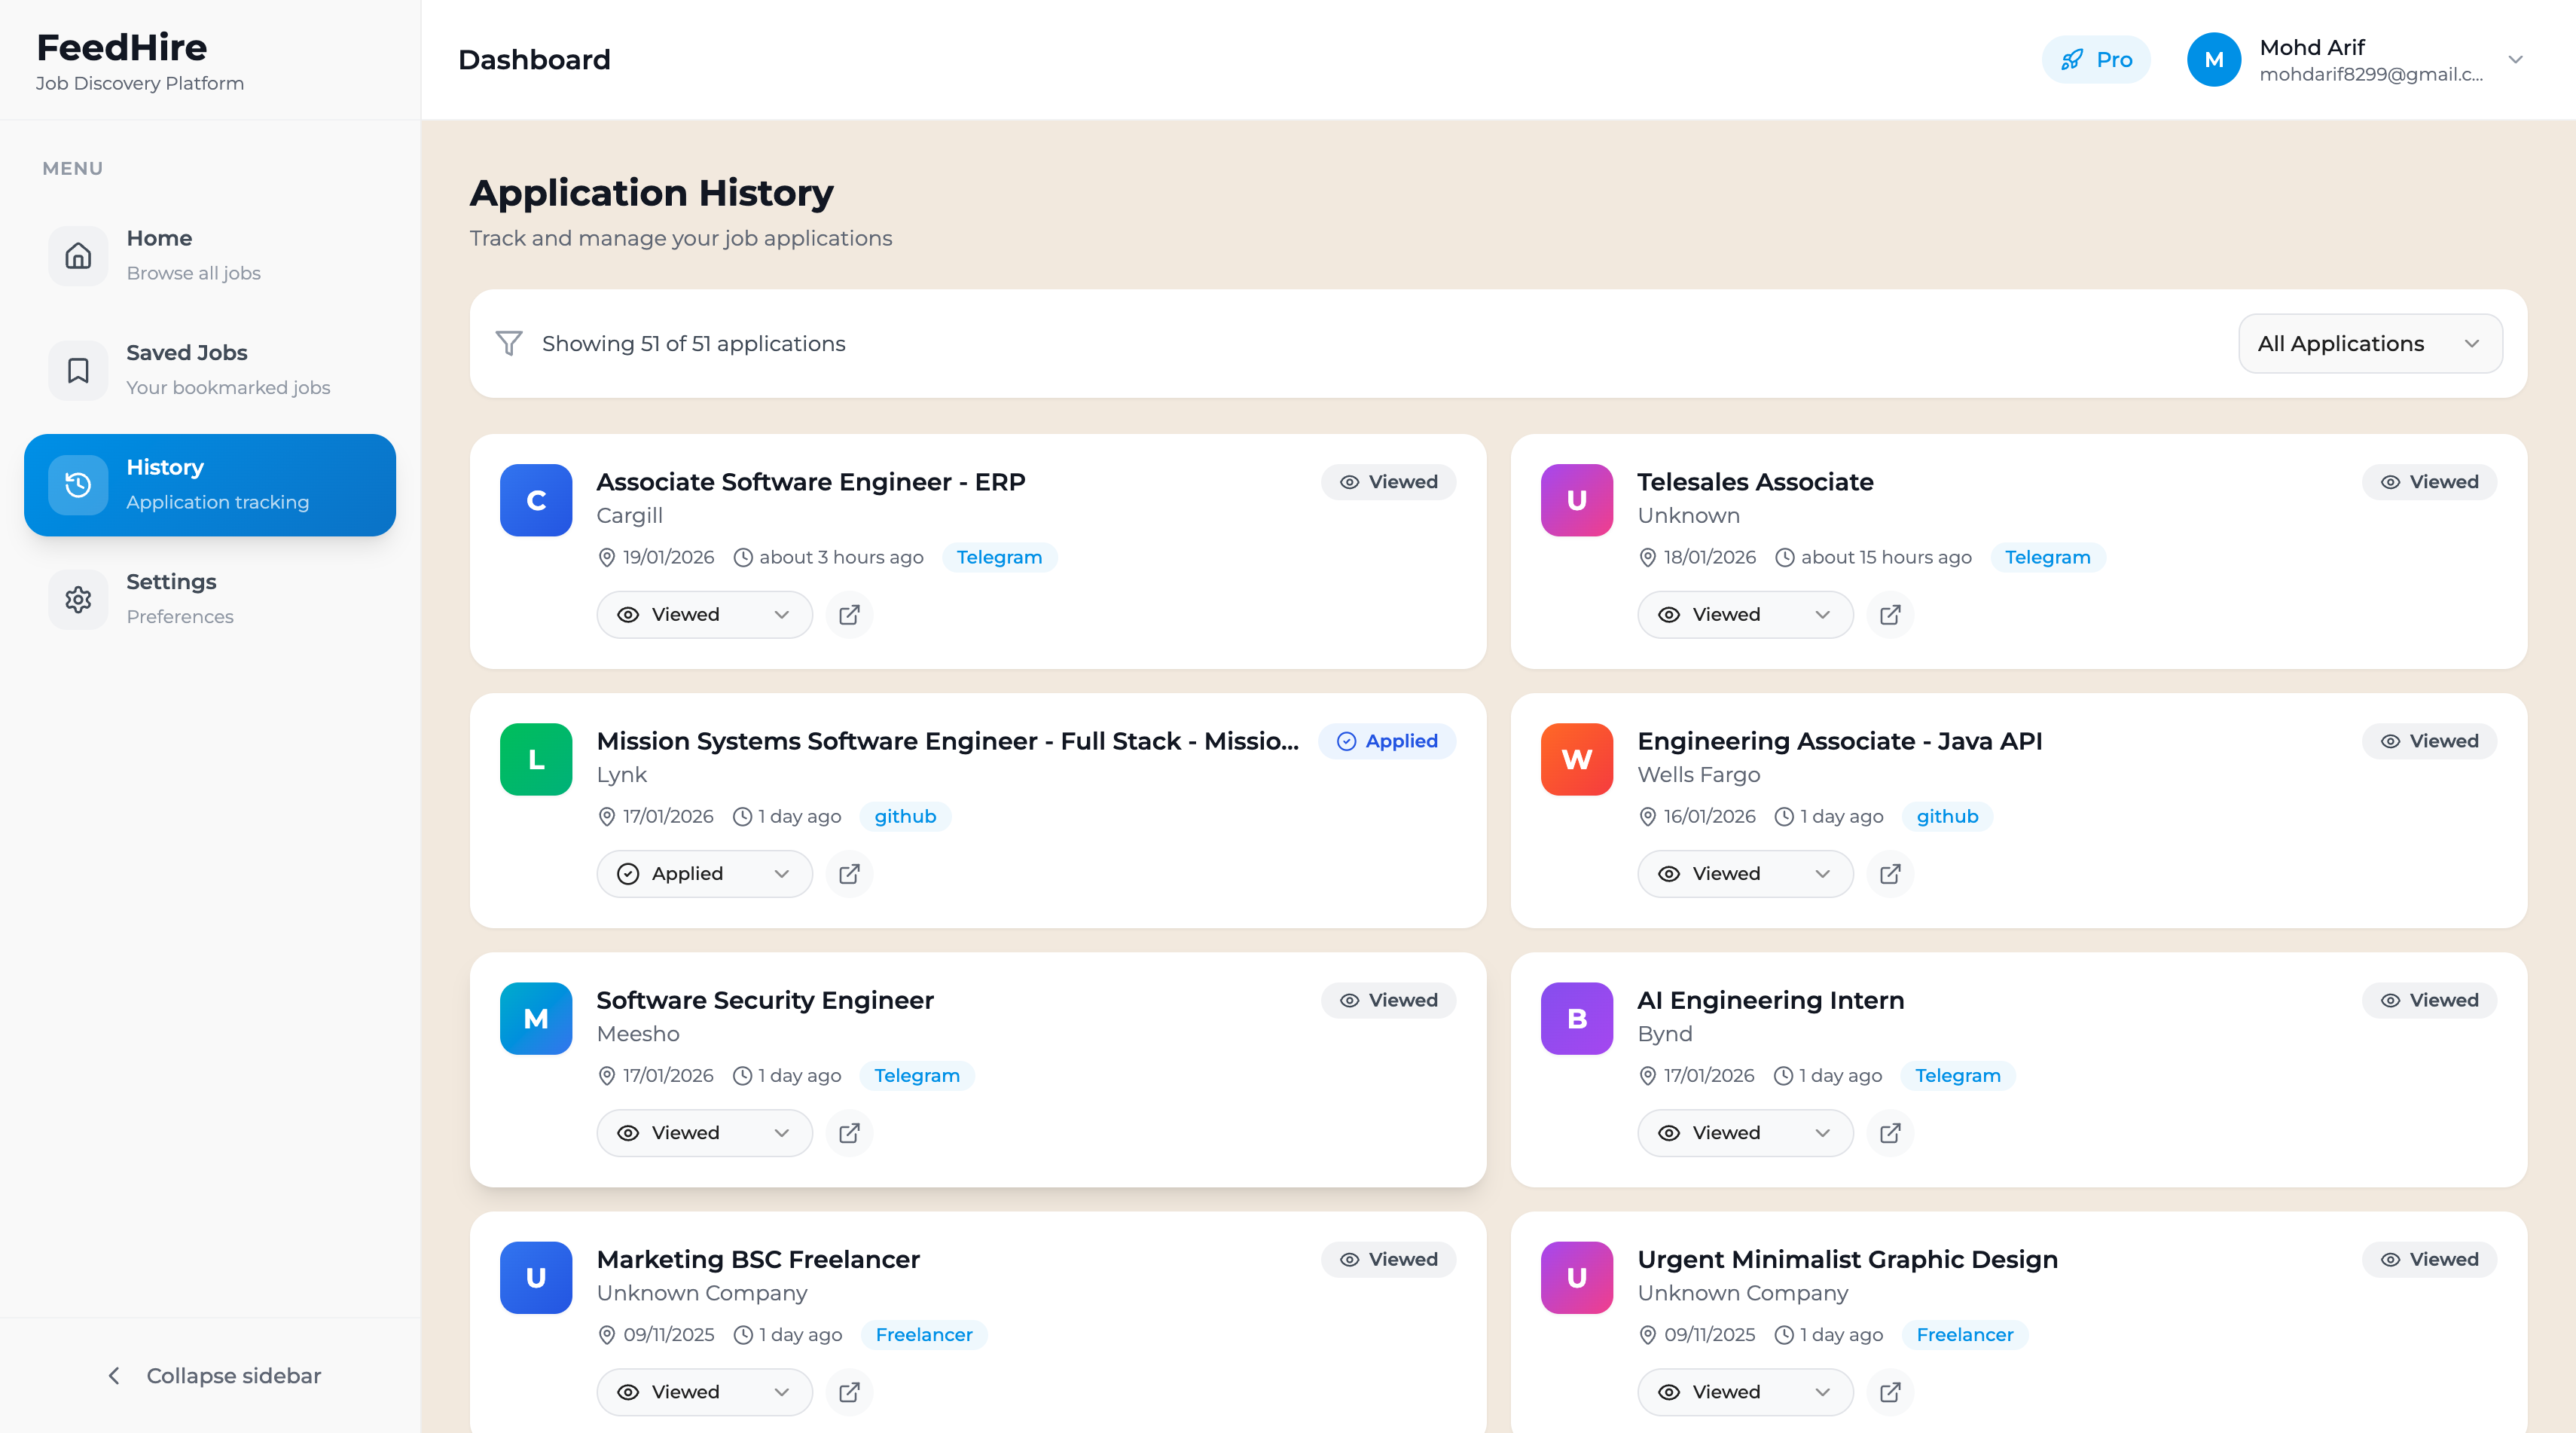The width and height of the screenshot is (2576, 1433).
Task: Collapse the sidebar
Action: [210, 1375]
